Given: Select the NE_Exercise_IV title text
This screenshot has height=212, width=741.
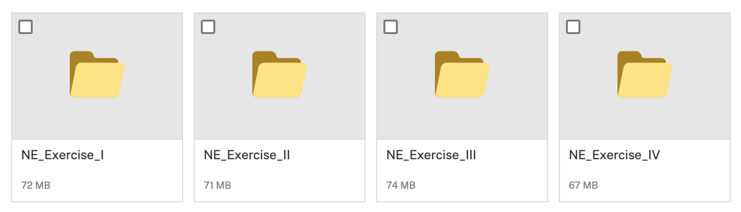Looking at the screenshot, I should point(614,155).
